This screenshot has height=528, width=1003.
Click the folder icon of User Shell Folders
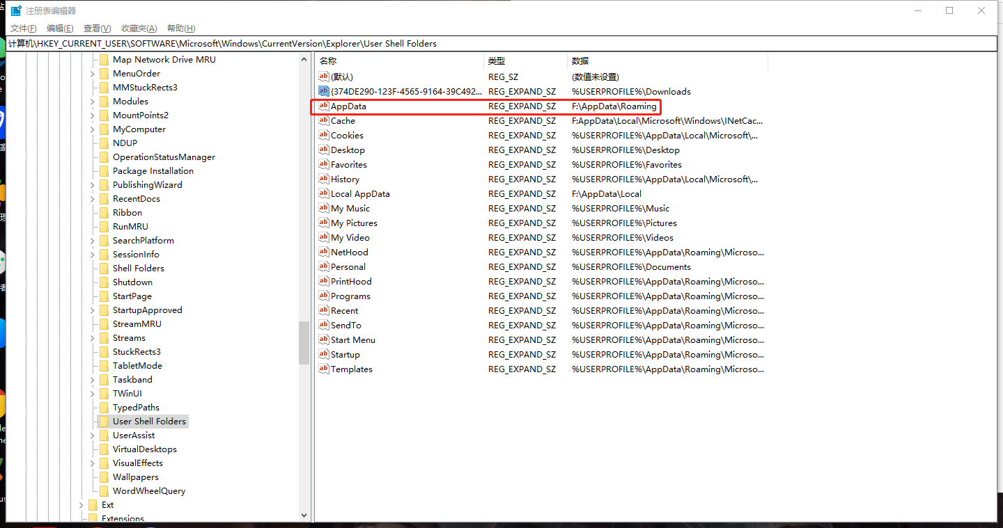pos(104,422)
